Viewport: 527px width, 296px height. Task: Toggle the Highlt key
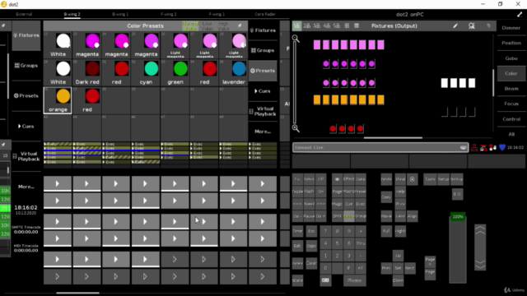[x=400, y=231]
